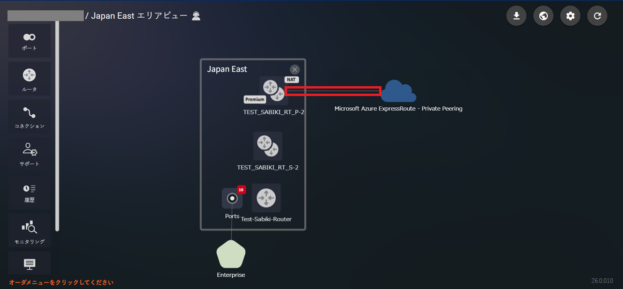Select the TEST_SABIKI_RT_P-2 router icon

tap(273, 90)
